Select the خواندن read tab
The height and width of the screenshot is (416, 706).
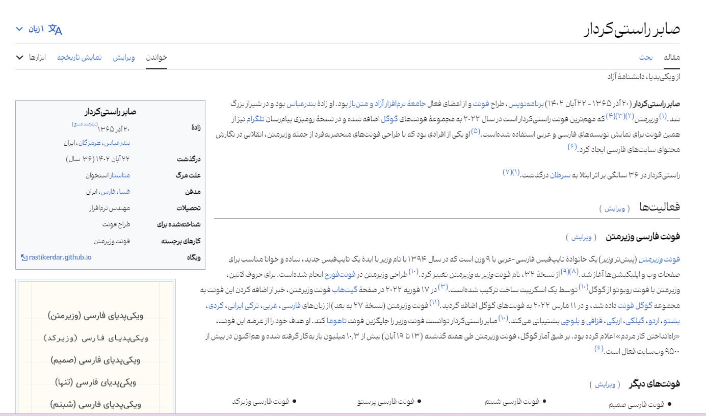pos(156,57)
